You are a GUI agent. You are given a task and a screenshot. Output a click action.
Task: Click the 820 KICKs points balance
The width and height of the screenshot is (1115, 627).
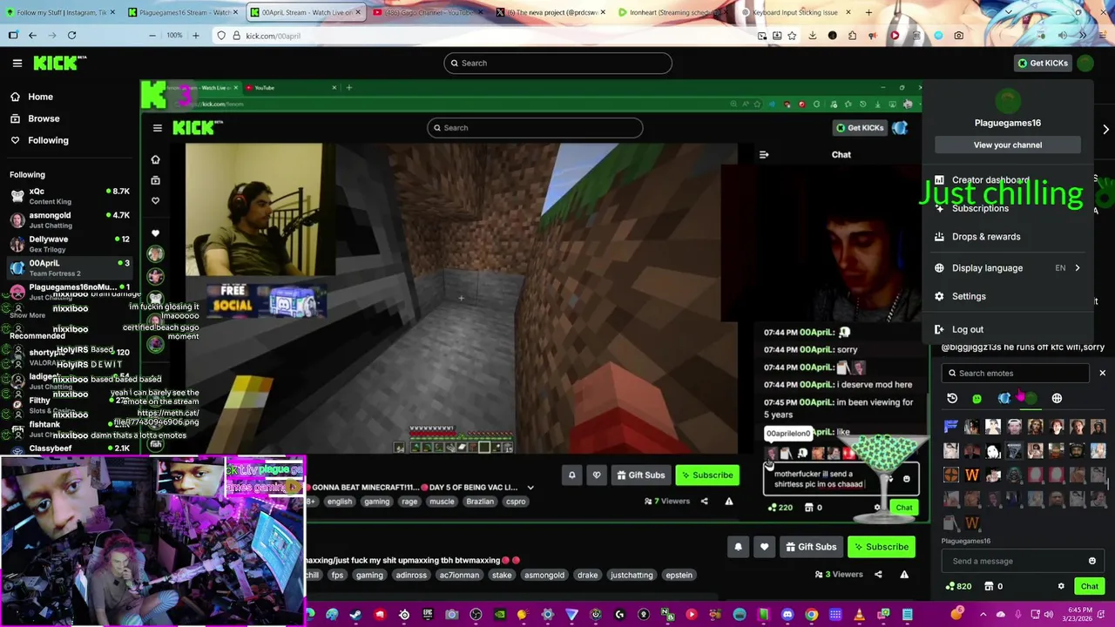point(958,586)
